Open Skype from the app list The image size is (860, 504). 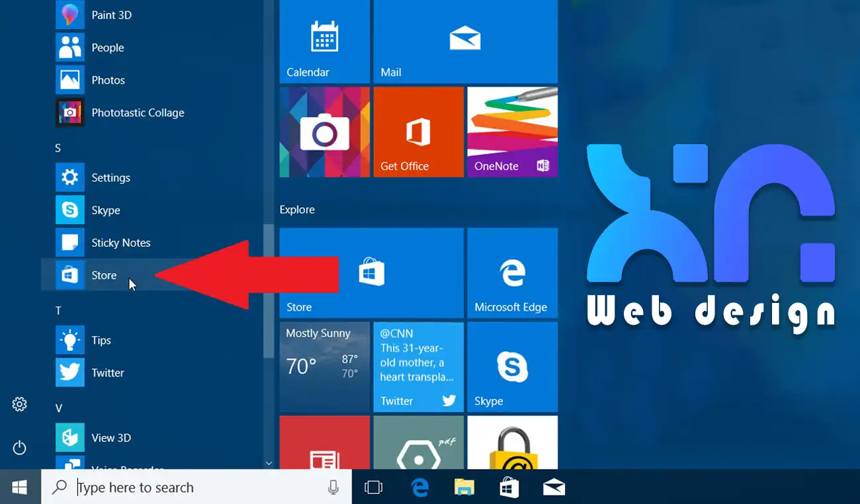pos(105,210)
